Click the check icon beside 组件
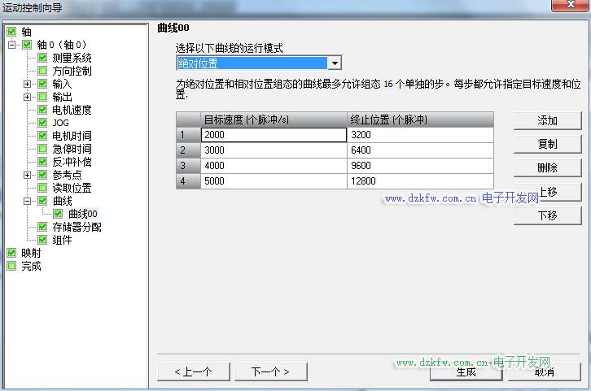The width and height of the screenshot is (591, 391). coord(42,240)
